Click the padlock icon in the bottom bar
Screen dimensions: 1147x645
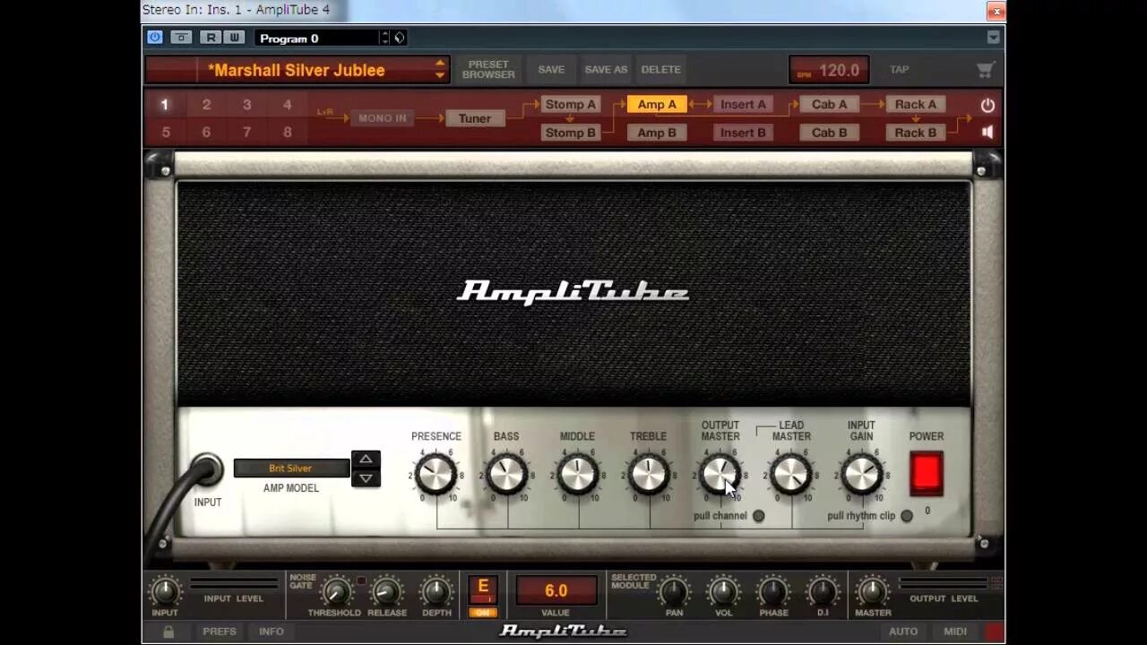168,631
